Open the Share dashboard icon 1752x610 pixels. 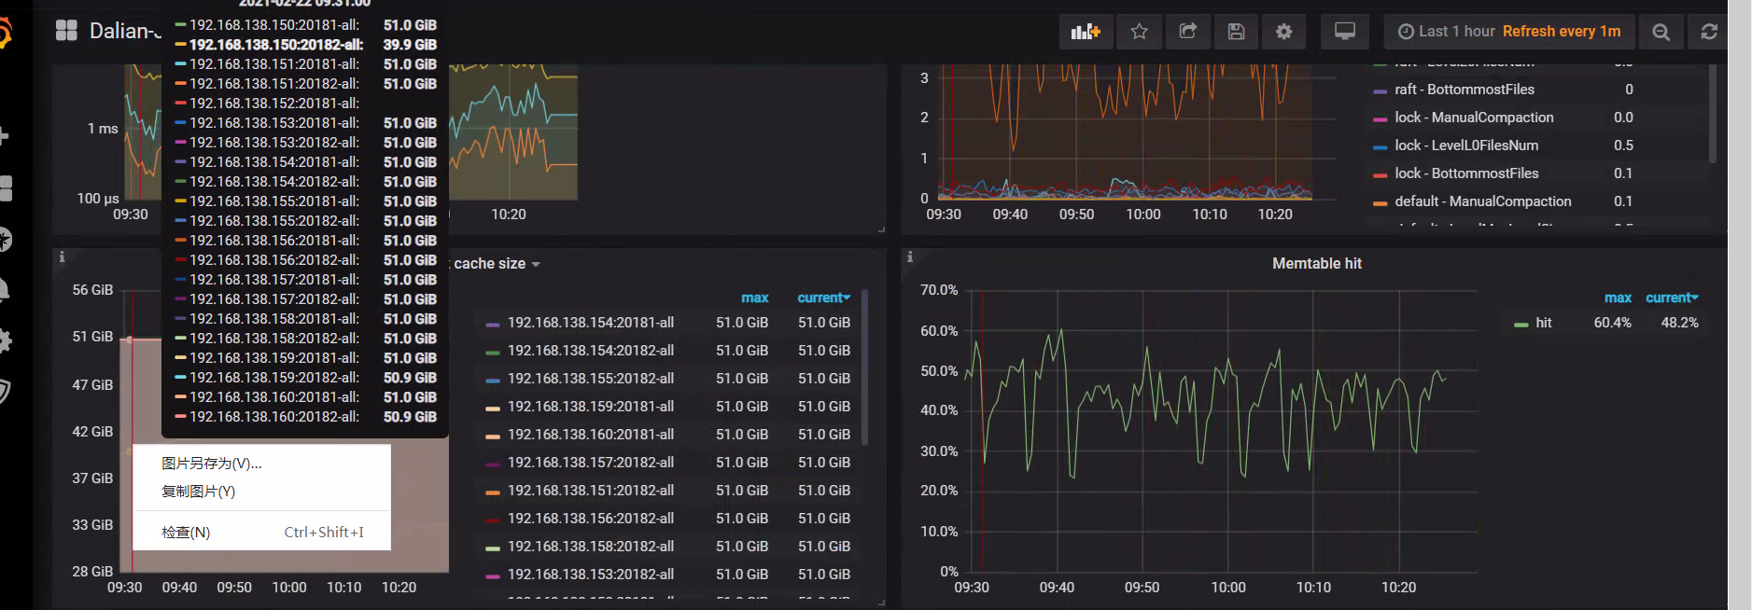pyautogui.click(x=1187, y=32)
